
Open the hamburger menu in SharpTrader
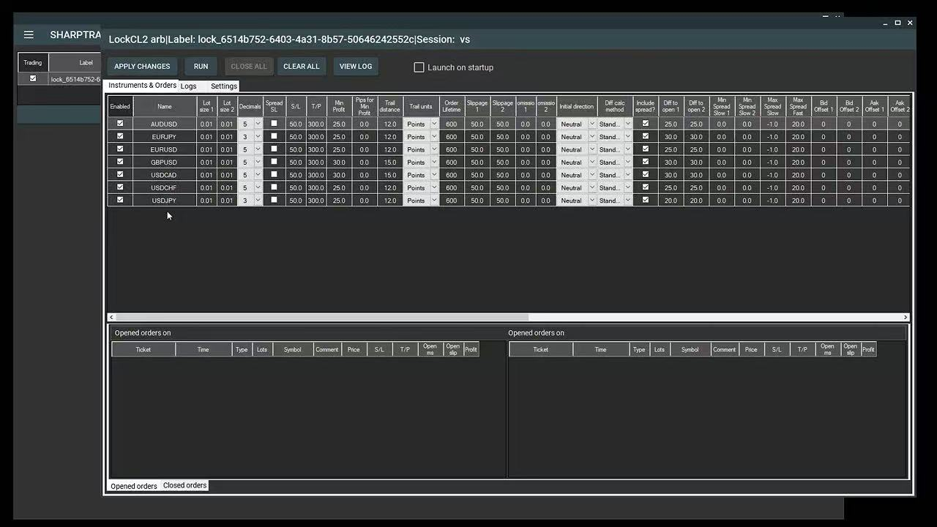pos(29,34)
